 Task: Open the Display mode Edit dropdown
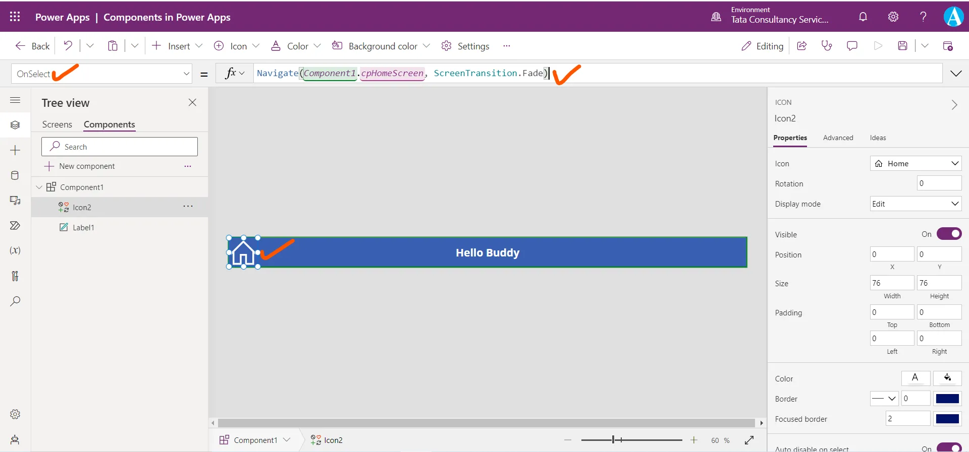916,204
